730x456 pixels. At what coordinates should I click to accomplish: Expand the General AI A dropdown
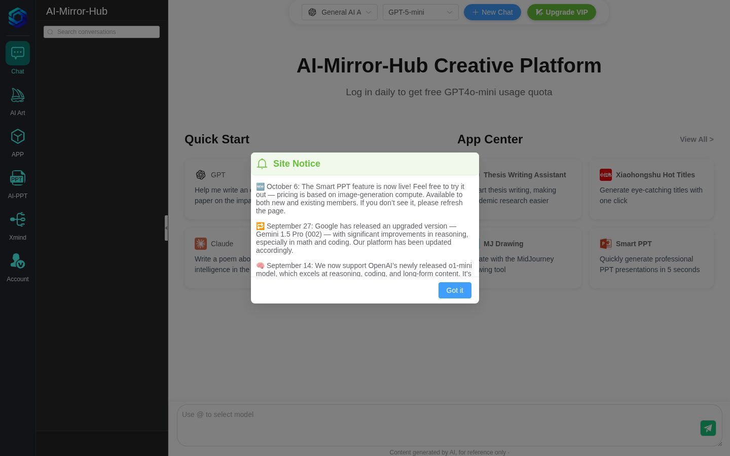pyautogui.click(x=340, y=12)
